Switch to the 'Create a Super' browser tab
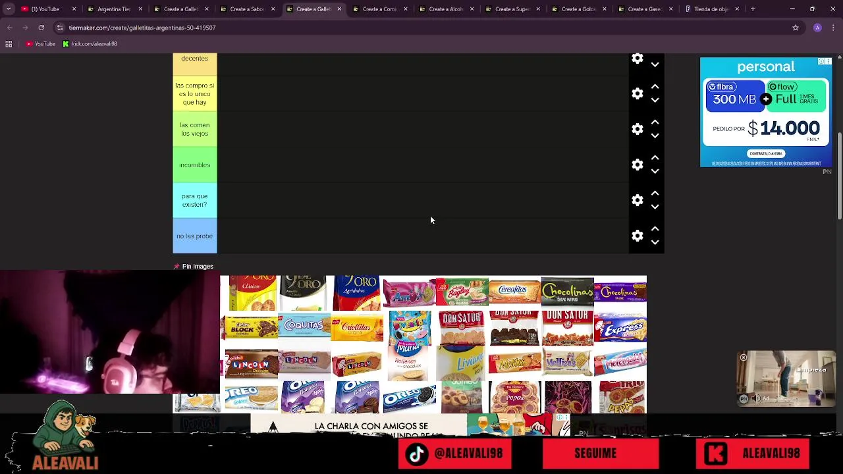The width and height of the screenshot is (843, 474). (512, 9)
